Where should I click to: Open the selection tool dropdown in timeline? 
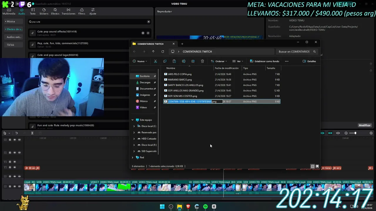(9, 133)
